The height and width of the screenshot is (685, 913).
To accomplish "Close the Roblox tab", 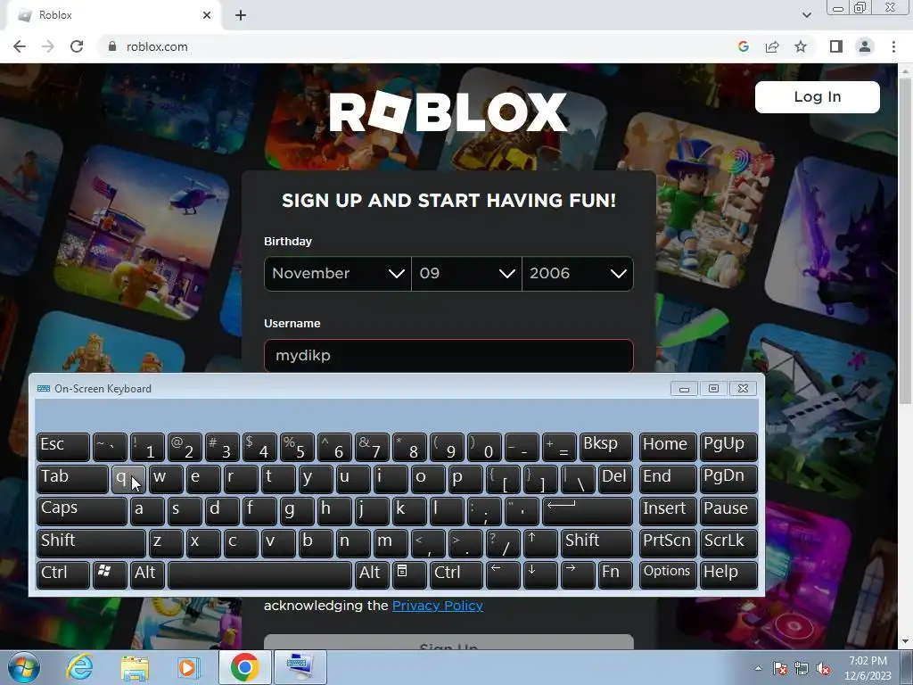I will coord(207,15).
